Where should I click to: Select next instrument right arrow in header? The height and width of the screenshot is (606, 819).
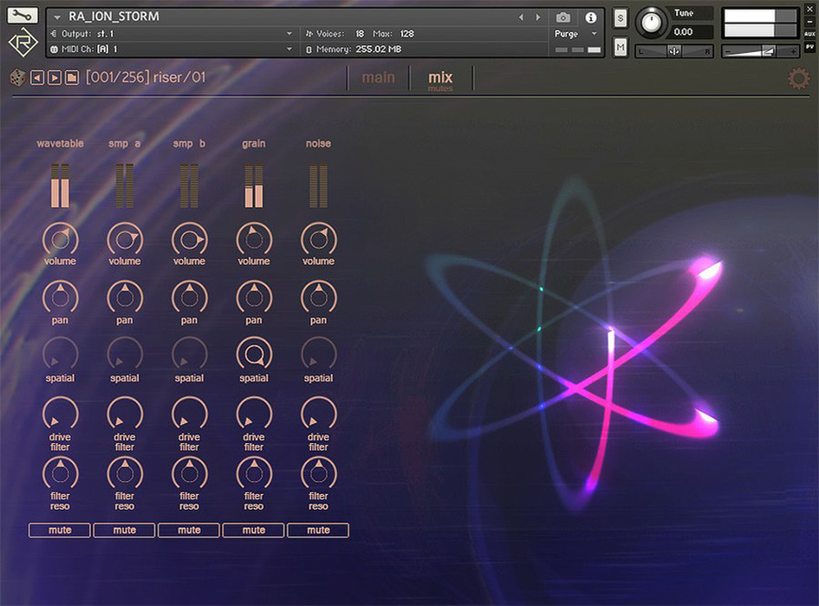537,17
